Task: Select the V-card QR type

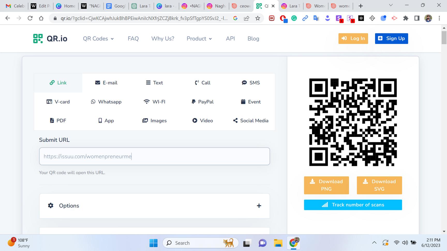Action: pos(58,102)
